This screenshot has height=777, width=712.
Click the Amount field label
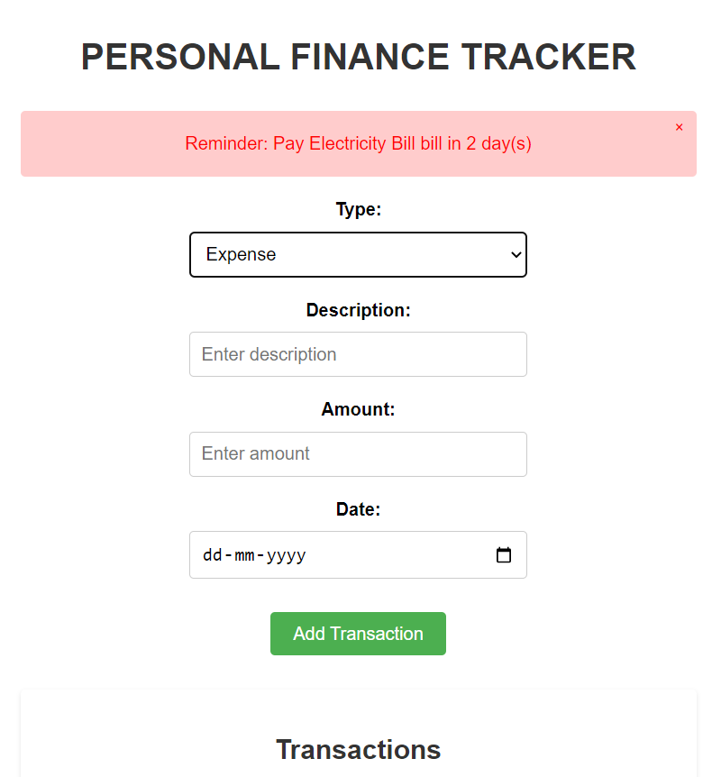tap(358, 408)
